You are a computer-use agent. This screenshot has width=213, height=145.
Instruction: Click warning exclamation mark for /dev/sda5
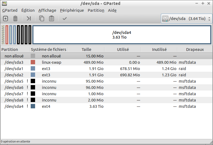27,81
